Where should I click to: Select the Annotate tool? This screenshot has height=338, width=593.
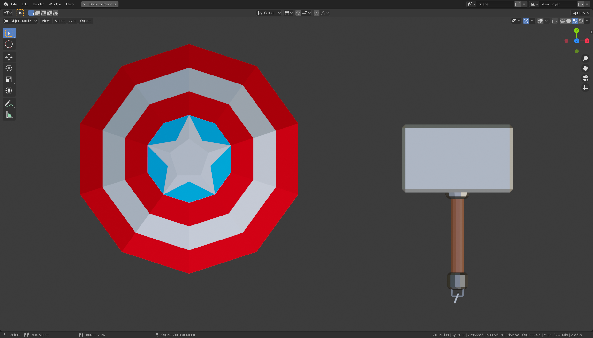(9, 103)
